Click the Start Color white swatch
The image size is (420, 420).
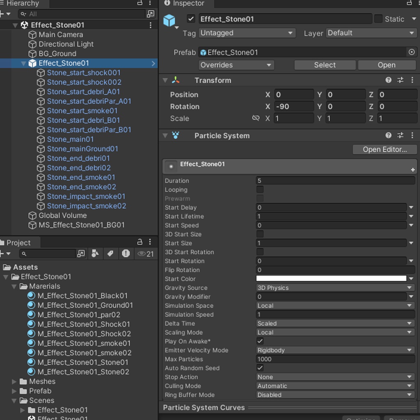331,279
